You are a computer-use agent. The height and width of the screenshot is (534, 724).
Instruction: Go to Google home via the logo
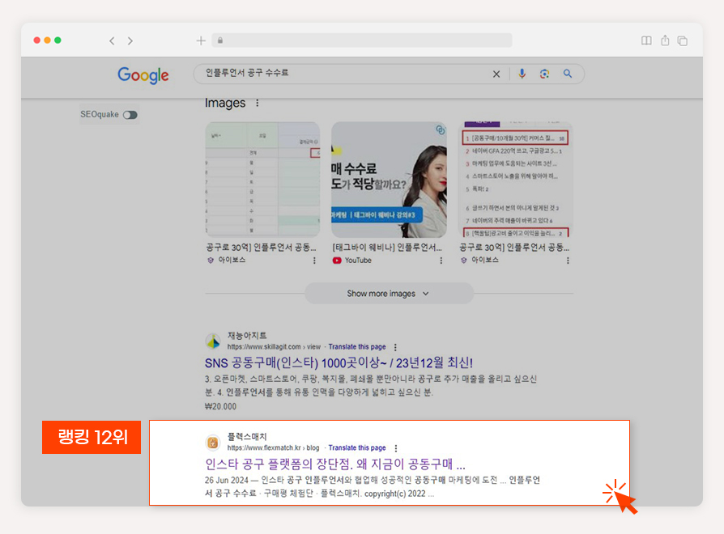coord(143,75)
